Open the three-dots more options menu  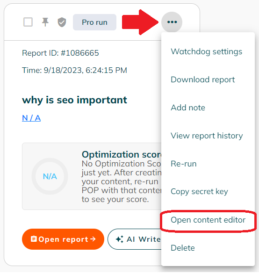pyautogui.click(x=172, y=22)
